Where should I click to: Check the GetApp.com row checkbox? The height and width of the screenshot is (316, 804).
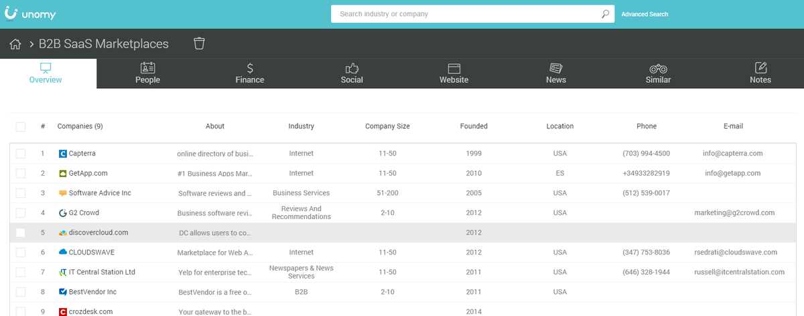click(21, 173)
